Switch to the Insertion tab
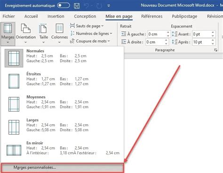 [56, 16]
